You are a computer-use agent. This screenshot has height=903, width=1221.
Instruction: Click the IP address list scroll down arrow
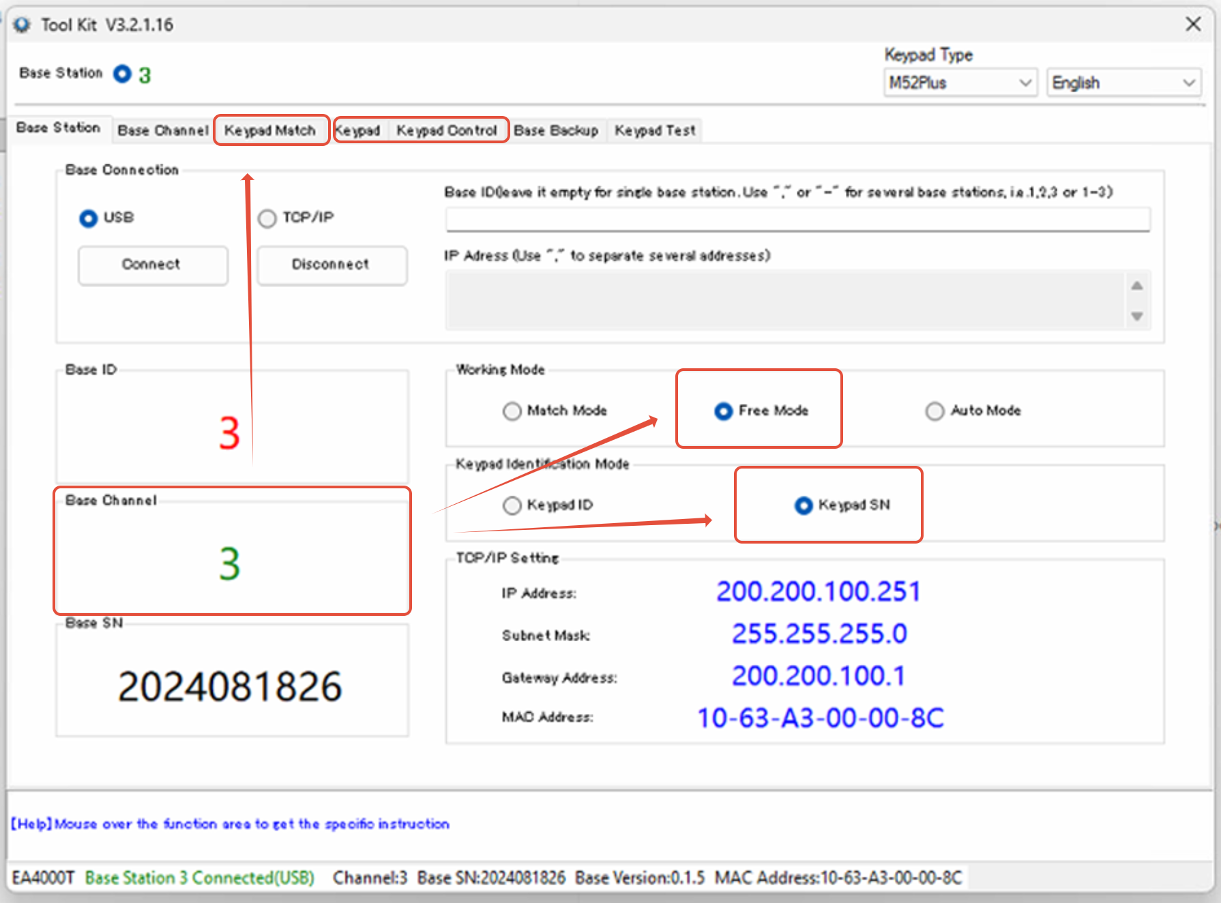pos(1137,316)
